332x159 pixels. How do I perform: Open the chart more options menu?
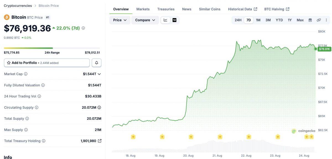click(x=326, y=20)
